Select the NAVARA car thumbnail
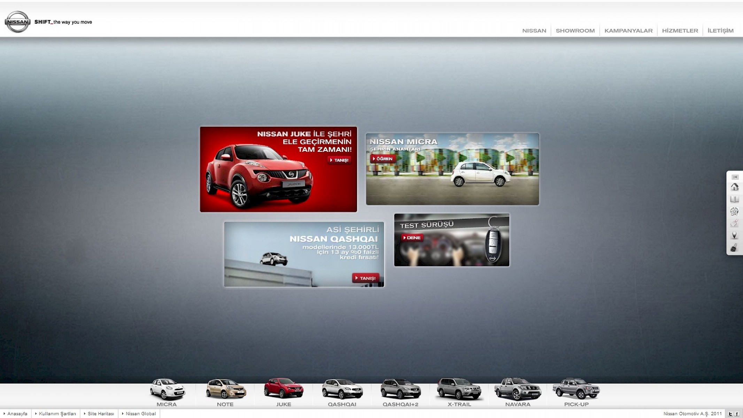The width and height of the screenshot is (743, 418). click(518, 393)
